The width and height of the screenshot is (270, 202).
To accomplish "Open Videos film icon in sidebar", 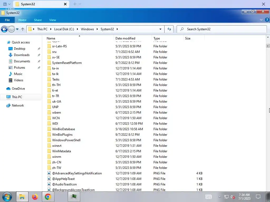I will 11,80.
